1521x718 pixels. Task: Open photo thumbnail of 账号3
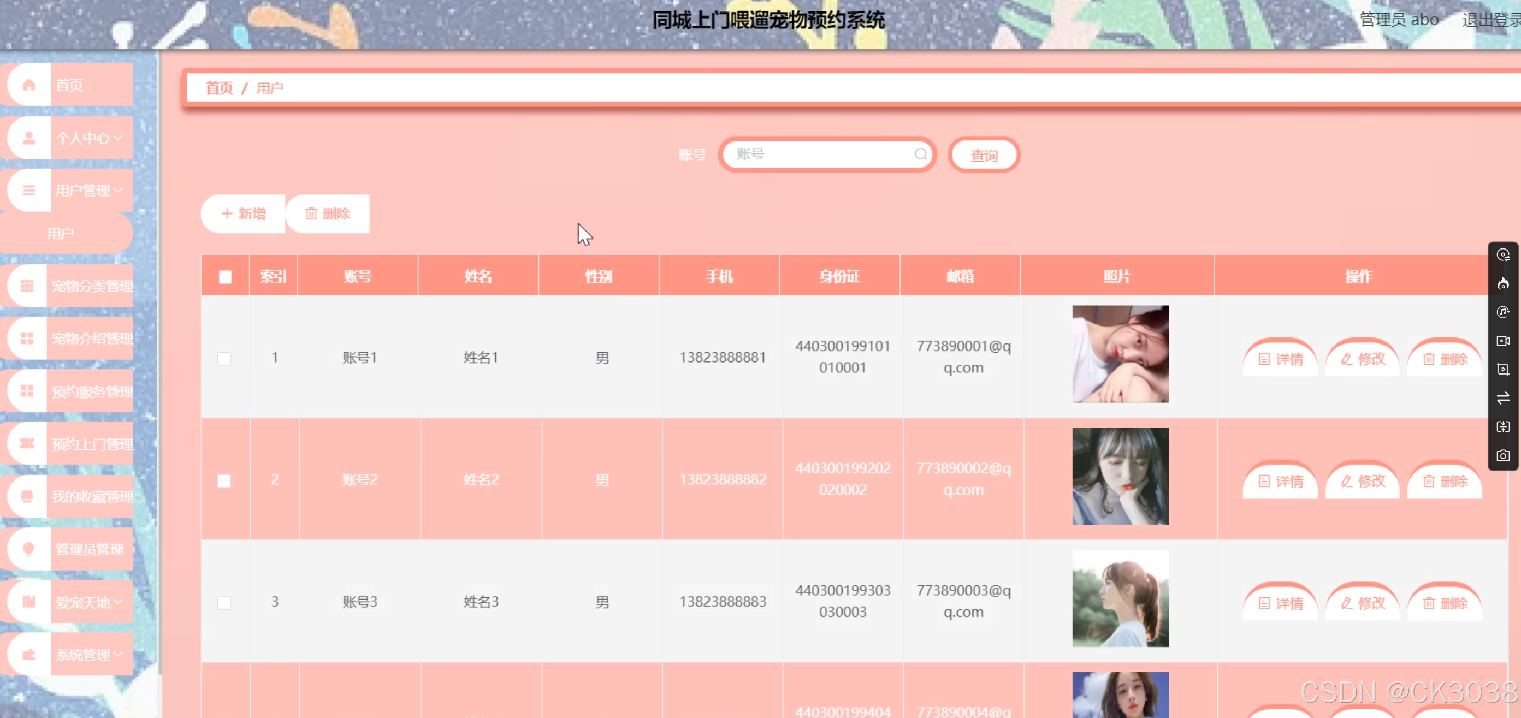(x=1120, y=598)
